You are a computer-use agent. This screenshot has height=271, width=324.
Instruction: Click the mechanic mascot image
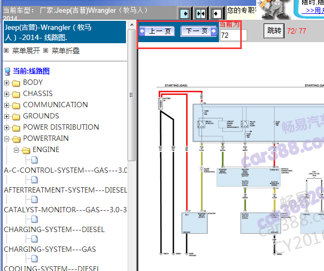[274, 10]
